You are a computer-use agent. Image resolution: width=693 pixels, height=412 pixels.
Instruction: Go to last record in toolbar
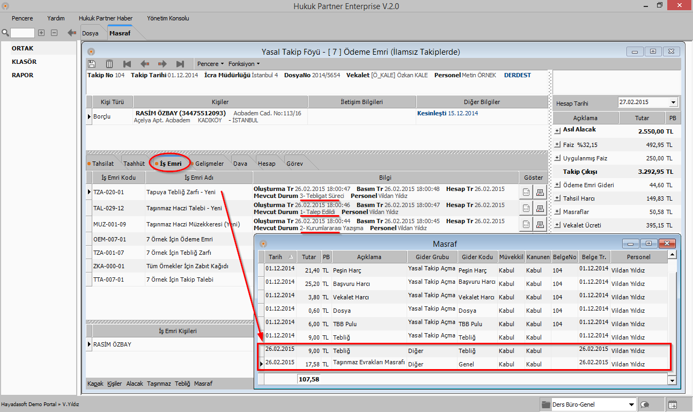click(x=180, y=64)
